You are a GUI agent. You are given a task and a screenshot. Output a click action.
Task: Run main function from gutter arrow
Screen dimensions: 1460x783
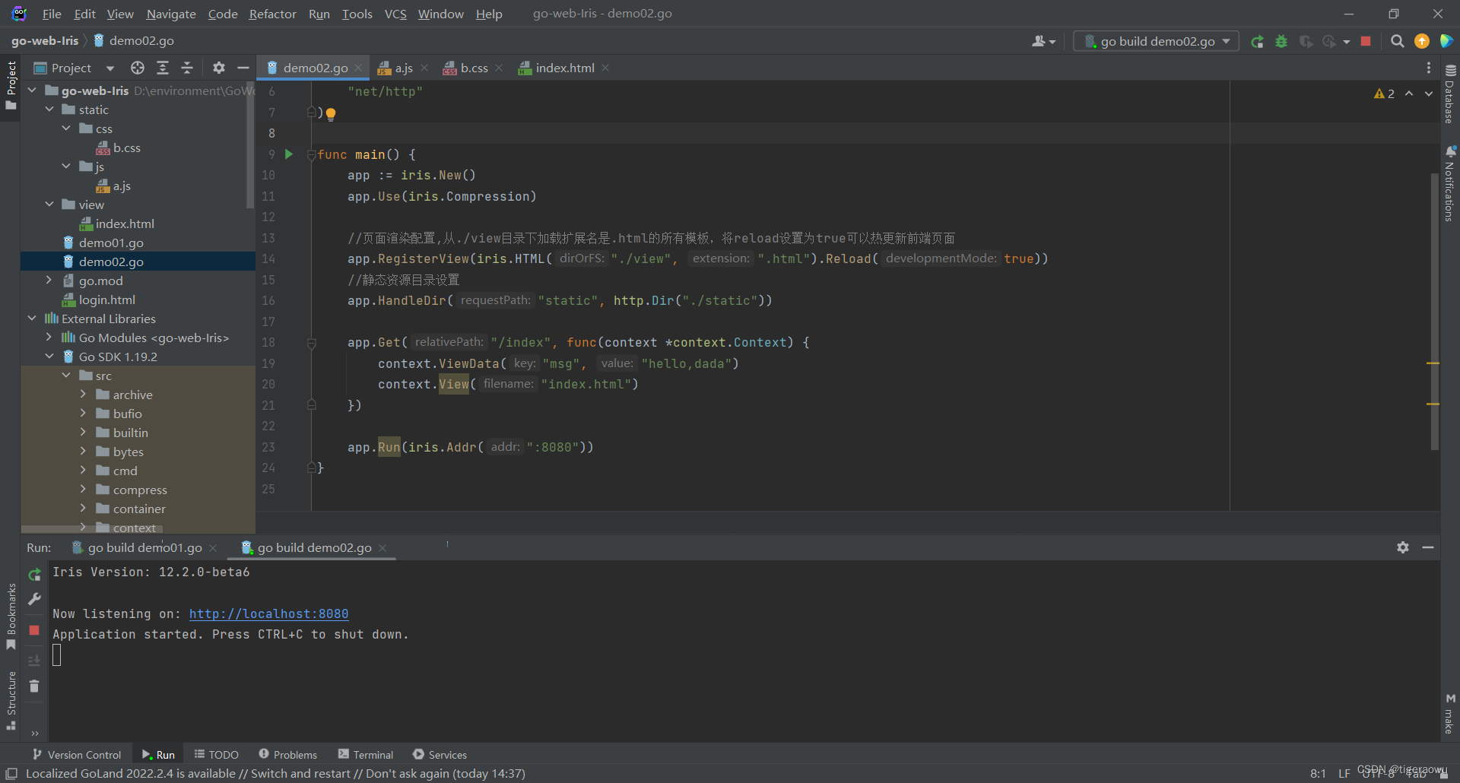coord(289,154)
